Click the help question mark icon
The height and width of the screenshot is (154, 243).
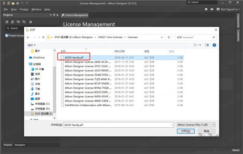point(214,45)
